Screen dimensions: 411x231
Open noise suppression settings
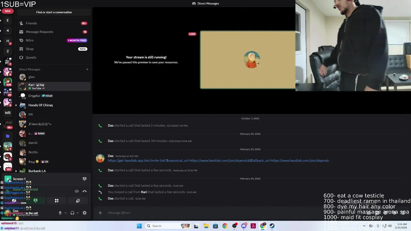[x=77, y=191]
